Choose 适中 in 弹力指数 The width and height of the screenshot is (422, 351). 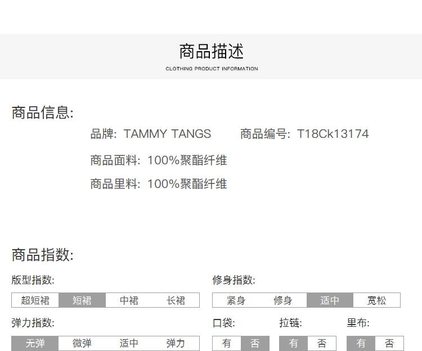(x=129, y=343)
